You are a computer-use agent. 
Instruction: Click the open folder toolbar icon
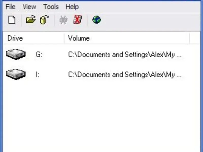(x=31, y=20)
